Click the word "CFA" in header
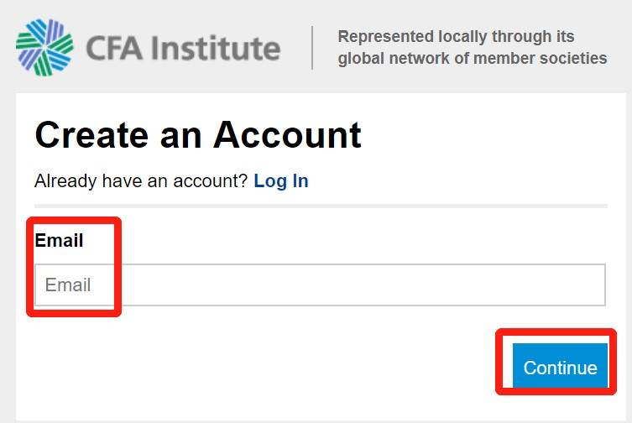The height and width of the screenshot is (423, 632). 115,48
